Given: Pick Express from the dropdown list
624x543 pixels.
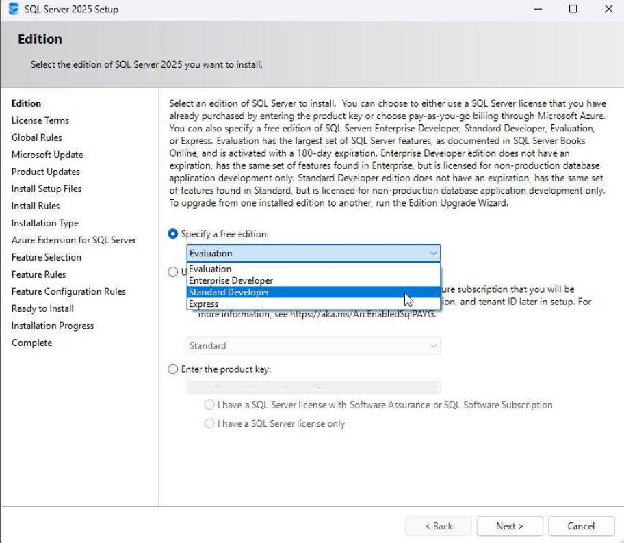Looking at the screenshot, I should [x=313, y=304].
